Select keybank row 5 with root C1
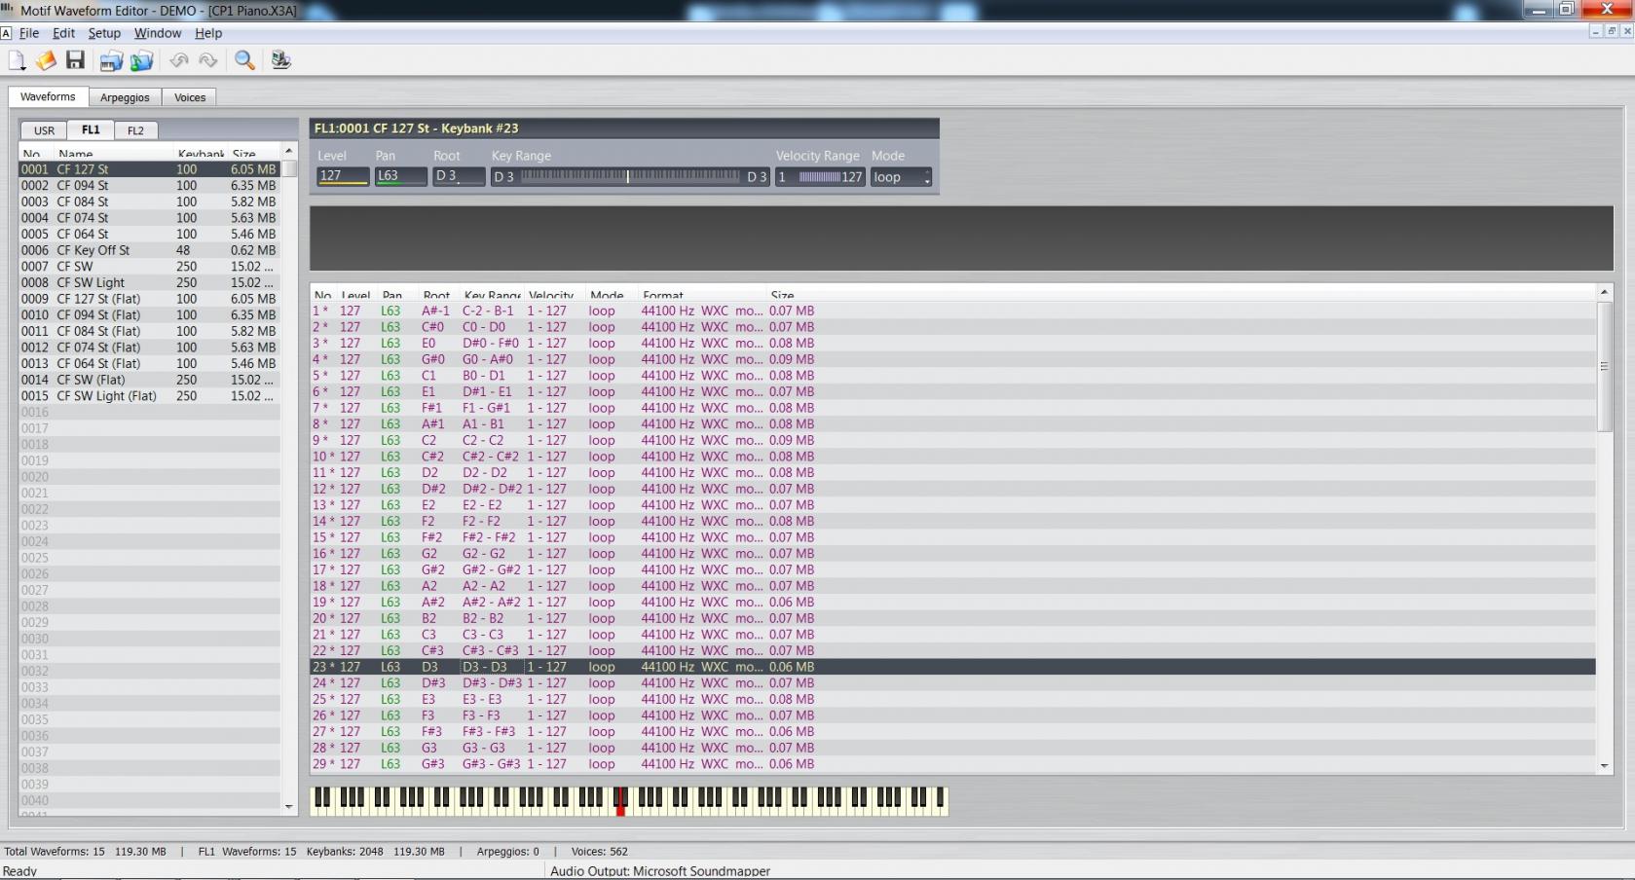 (x=952, y=376)
